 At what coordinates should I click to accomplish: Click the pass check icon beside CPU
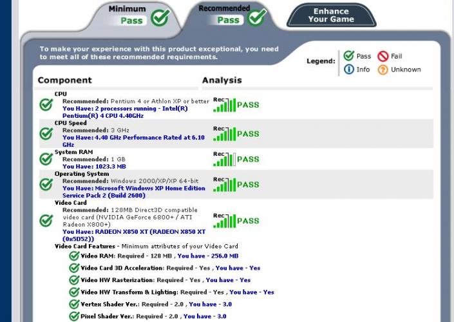(x=46, y=104)
